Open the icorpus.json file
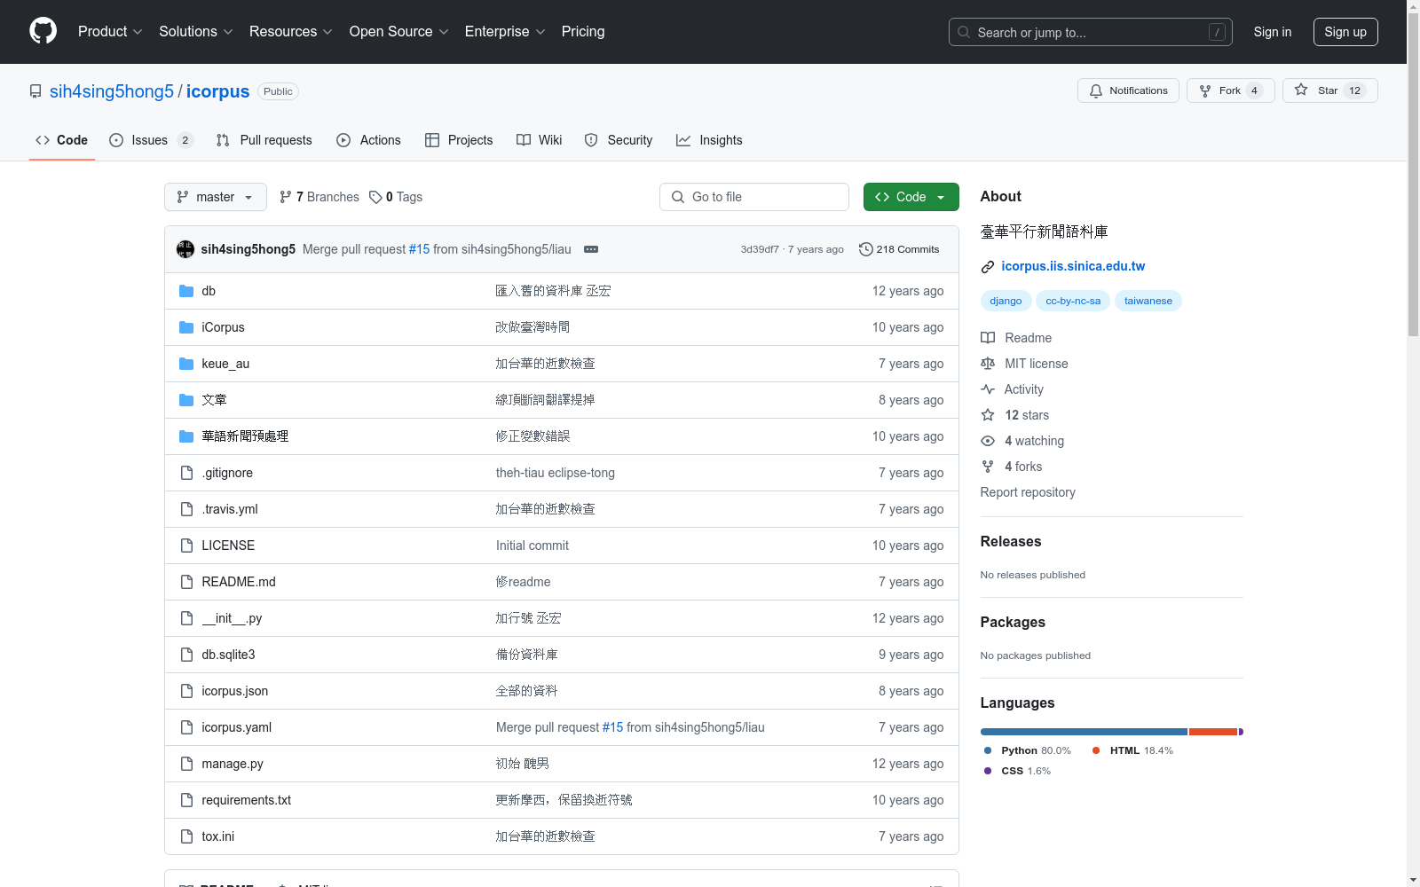The height and width of the screenshot is (887, 1420). point(234,691)
